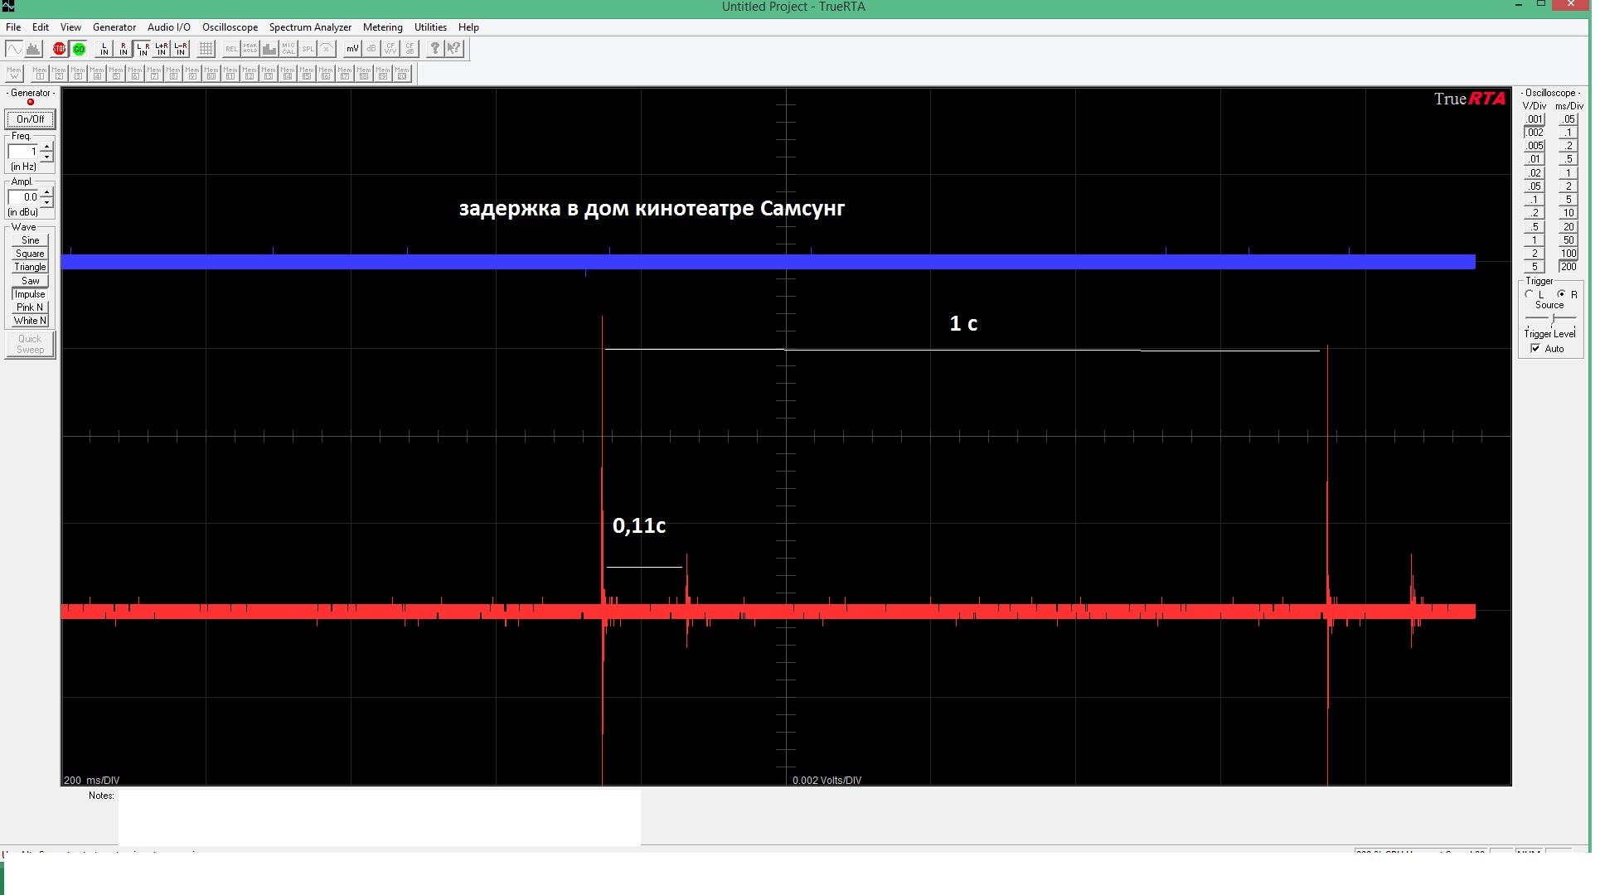
Task: Decrease generator frequency with down arrow
Action: [46, 157]
